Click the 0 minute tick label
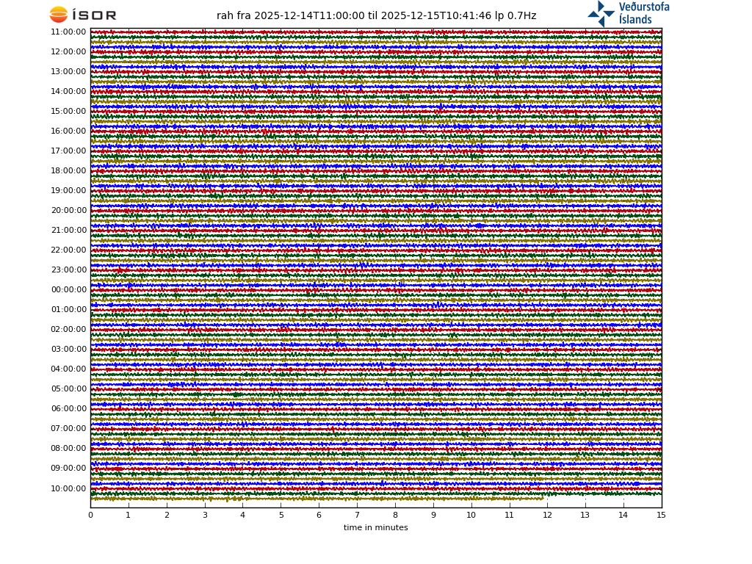752x564 pixels. (x=90, y=516)
